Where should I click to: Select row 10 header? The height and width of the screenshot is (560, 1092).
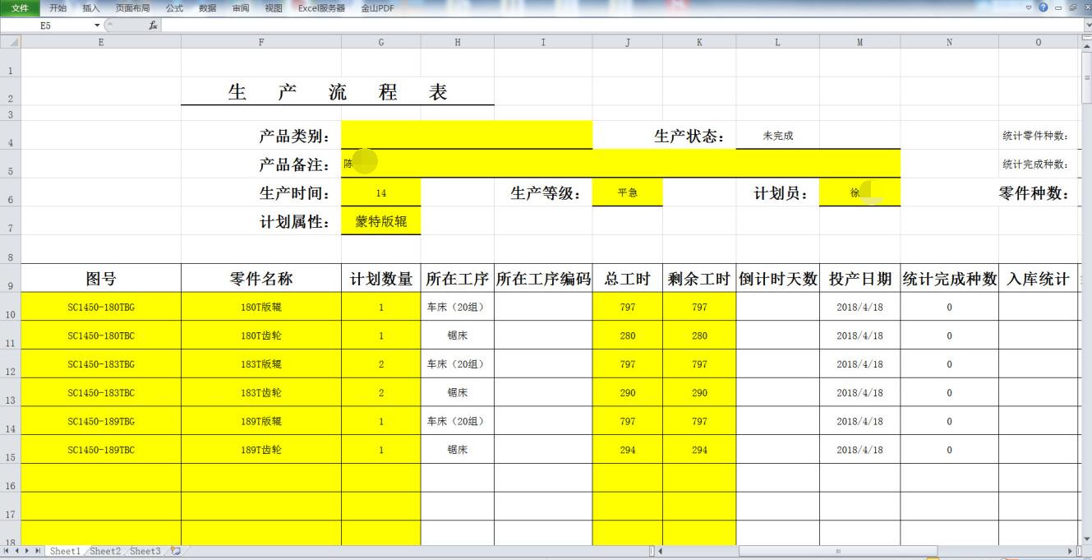[10, 308]
